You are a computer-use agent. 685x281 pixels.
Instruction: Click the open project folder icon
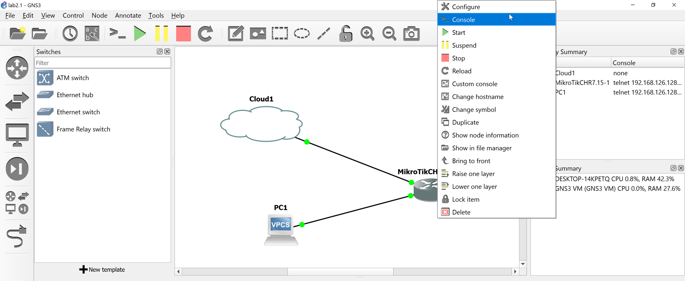39,34
